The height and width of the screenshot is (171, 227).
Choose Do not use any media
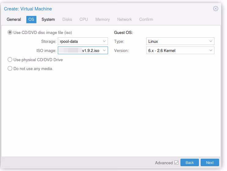tap(10, 69)
